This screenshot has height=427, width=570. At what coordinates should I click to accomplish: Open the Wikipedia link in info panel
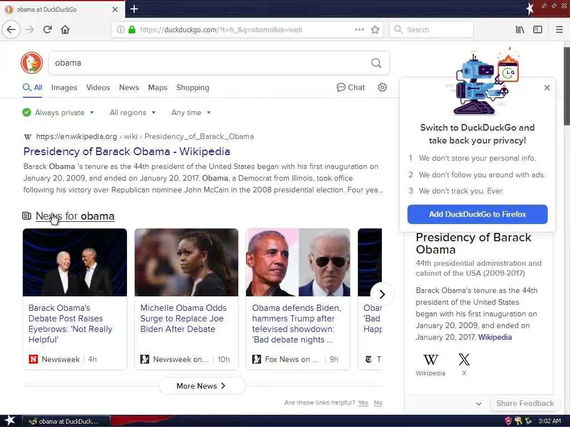point(495,337)
